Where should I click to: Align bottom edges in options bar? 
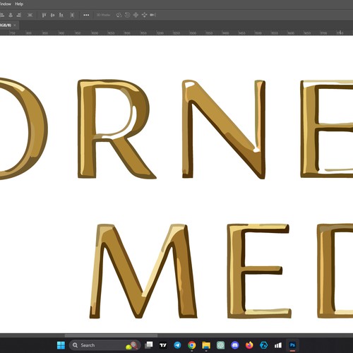[x=61, y=15]
